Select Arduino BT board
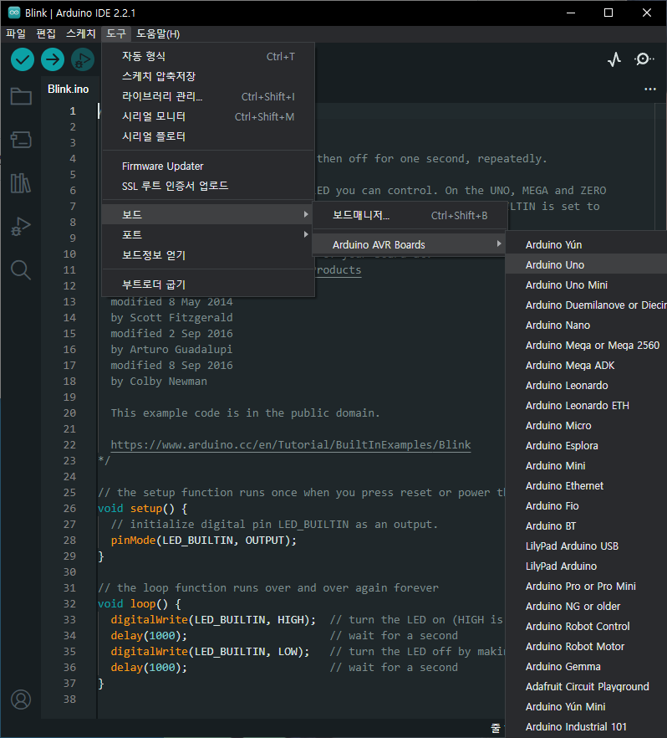667x738 pixels. point(586,526)
